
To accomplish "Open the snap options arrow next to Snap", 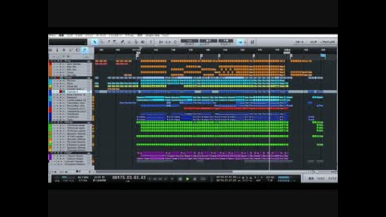I will click(245, 42).
